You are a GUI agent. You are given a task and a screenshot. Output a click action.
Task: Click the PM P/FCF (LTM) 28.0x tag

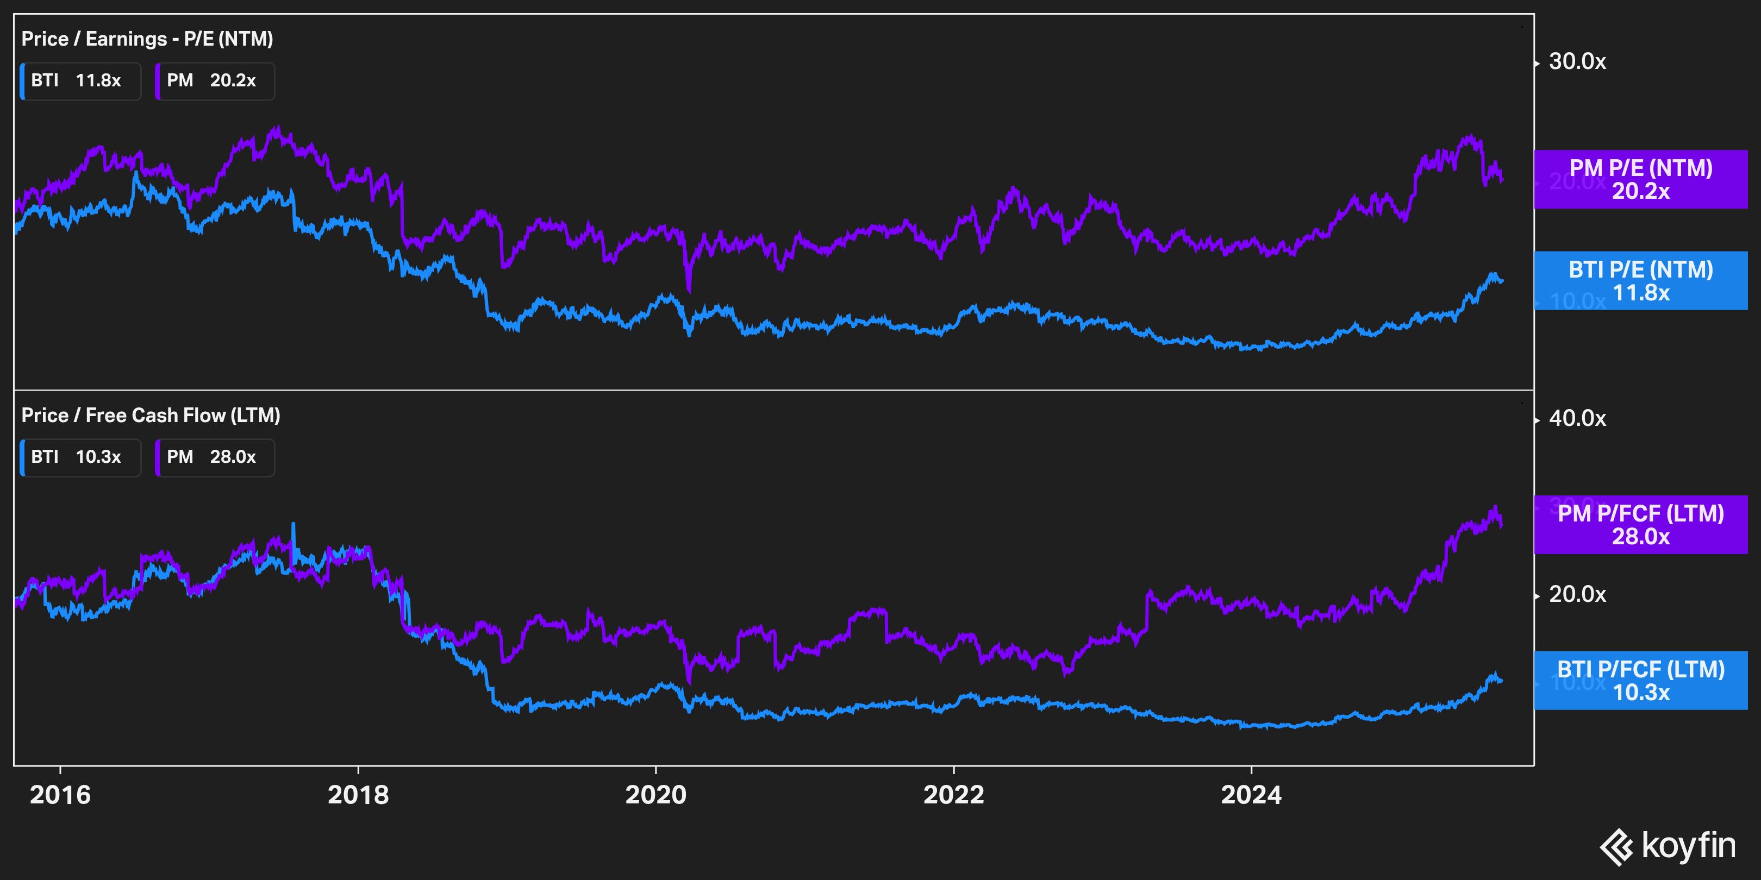point(1640,525)
